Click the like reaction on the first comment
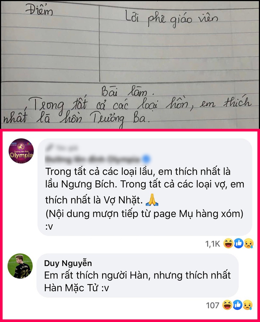Screen dimensions: 260x322 pos(239,243)
